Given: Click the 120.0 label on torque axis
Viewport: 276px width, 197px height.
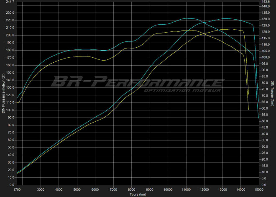Looking at the screenshot, I should point(266,32).
